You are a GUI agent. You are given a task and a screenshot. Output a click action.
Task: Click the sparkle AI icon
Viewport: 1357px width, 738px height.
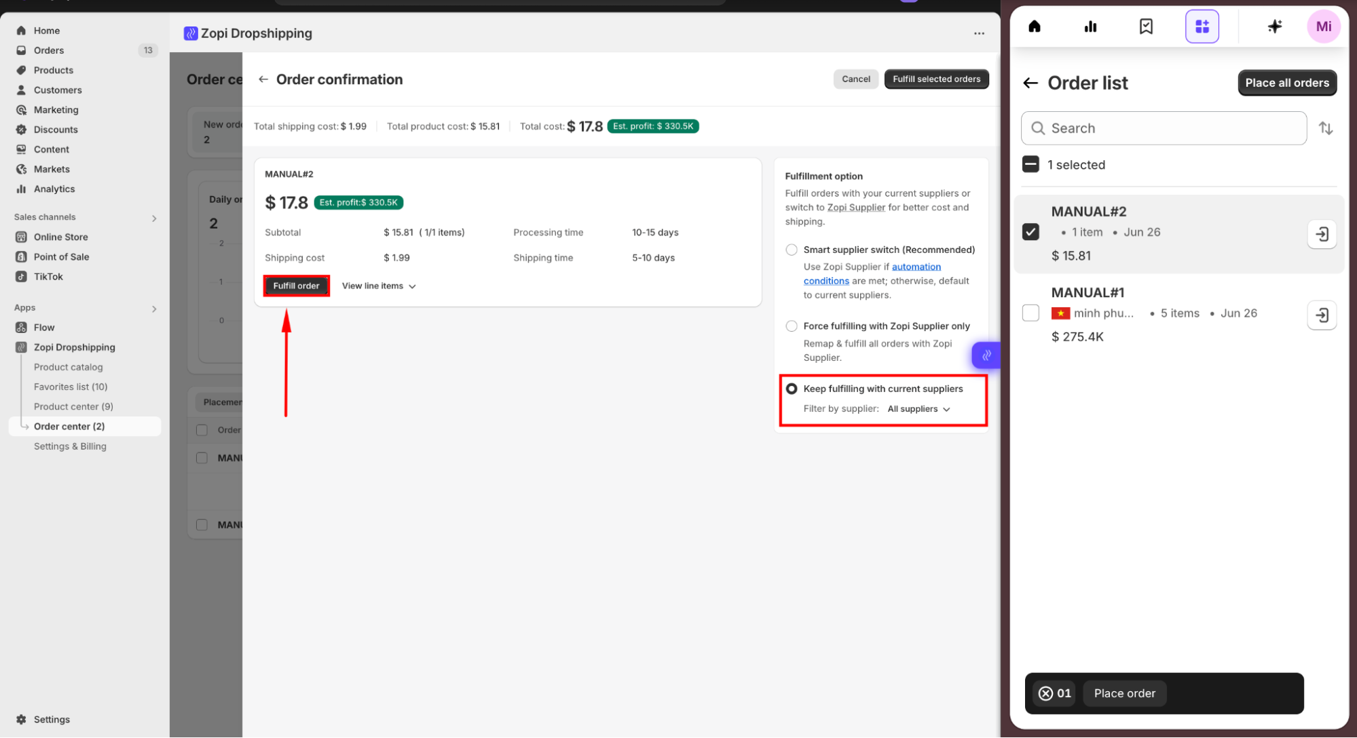tap(1274, 26)
